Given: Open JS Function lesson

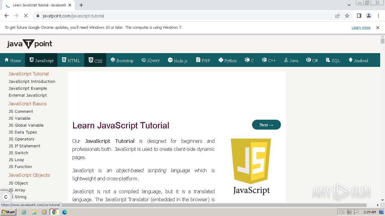Looking at the screenshot, I should tap(20, 166).
